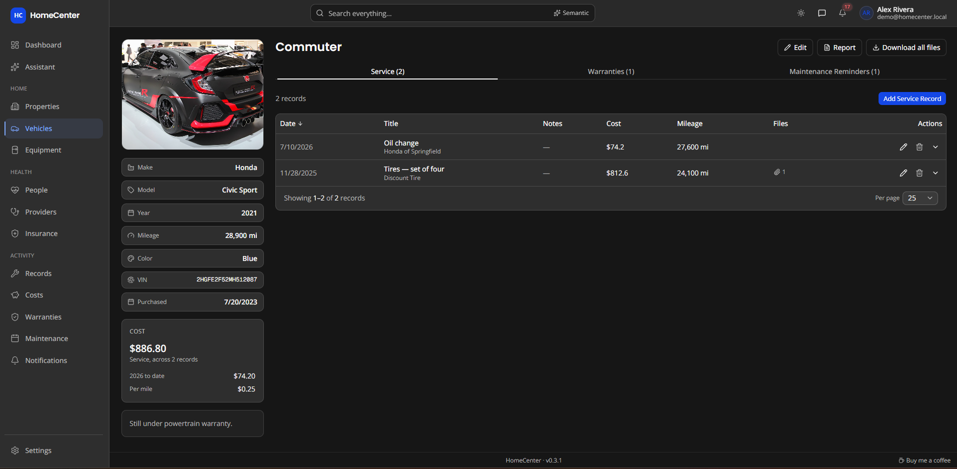Open the Commuter vehicle photo
The image size is (957, 469).
(x=192, y=94)
